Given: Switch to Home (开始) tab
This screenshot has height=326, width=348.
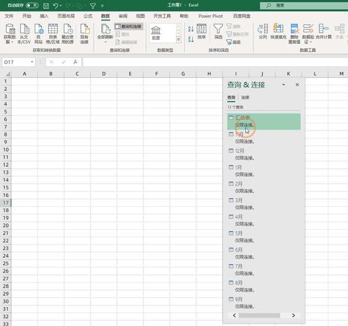Looking at the screenshot, I should click(26, 16).
